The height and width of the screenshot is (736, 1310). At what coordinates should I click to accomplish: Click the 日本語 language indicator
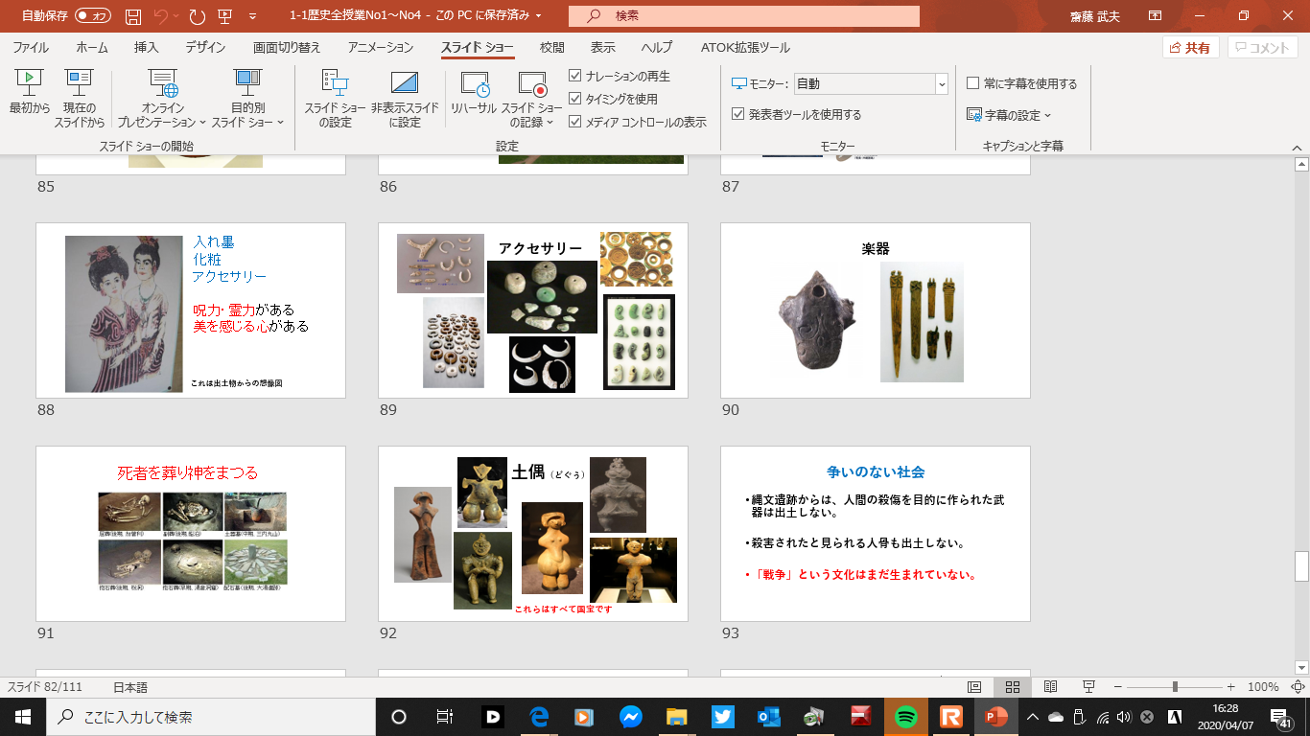pos(130,687)
